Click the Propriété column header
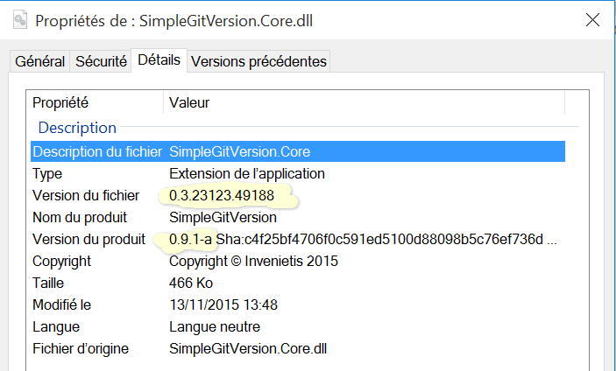 [x=60, y=102]
